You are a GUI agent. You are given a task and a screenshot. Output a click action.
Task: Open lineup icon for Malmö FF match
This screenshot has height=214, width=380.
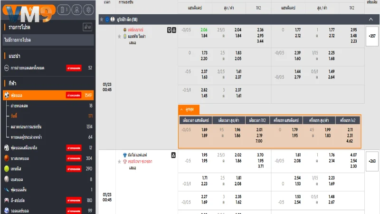(173, 155)
